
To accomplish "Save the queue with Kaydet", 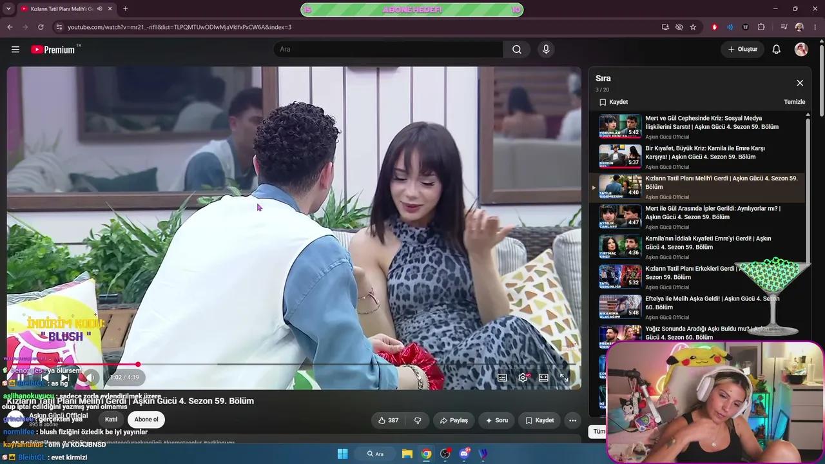I will [x=614, y=102].
